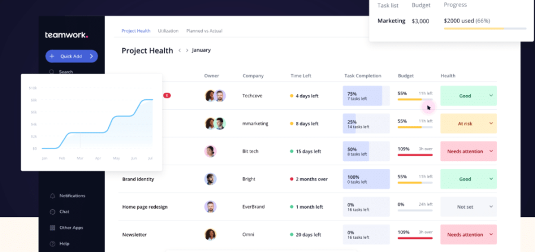The height and width of the screenshot is (252, 535).
Task: Click the January month label
Action: coord(202,50)
